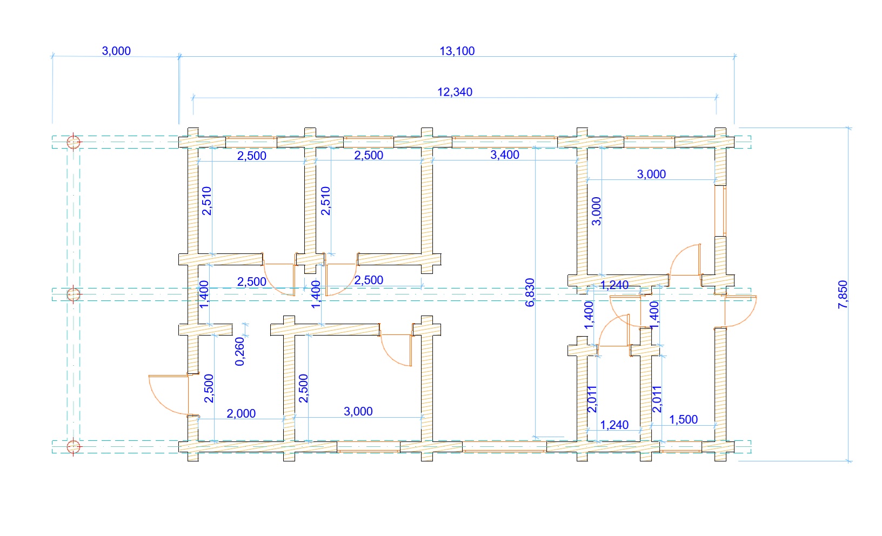
Task: Select the 6,830 vertical dimension text
Action: pos(530,293)
